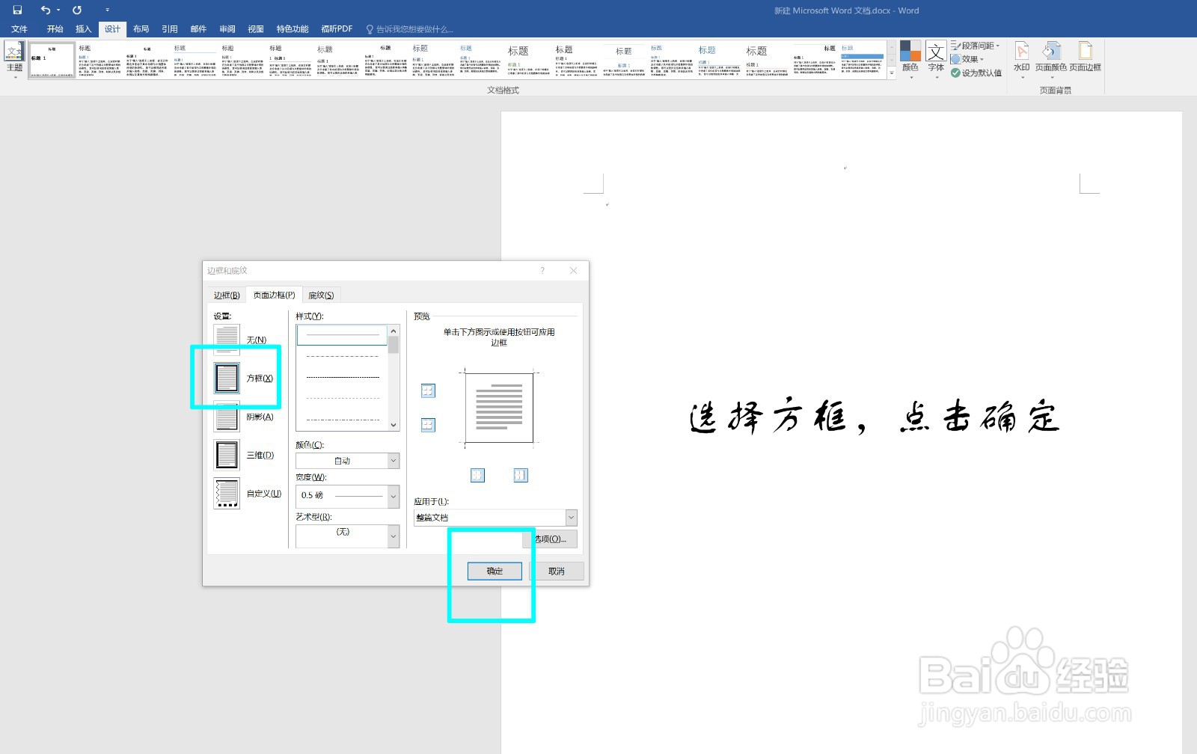Switch to the 插入 ribbon tab
This screenshot has height=754, width=1197.
[x=82, y=28]
